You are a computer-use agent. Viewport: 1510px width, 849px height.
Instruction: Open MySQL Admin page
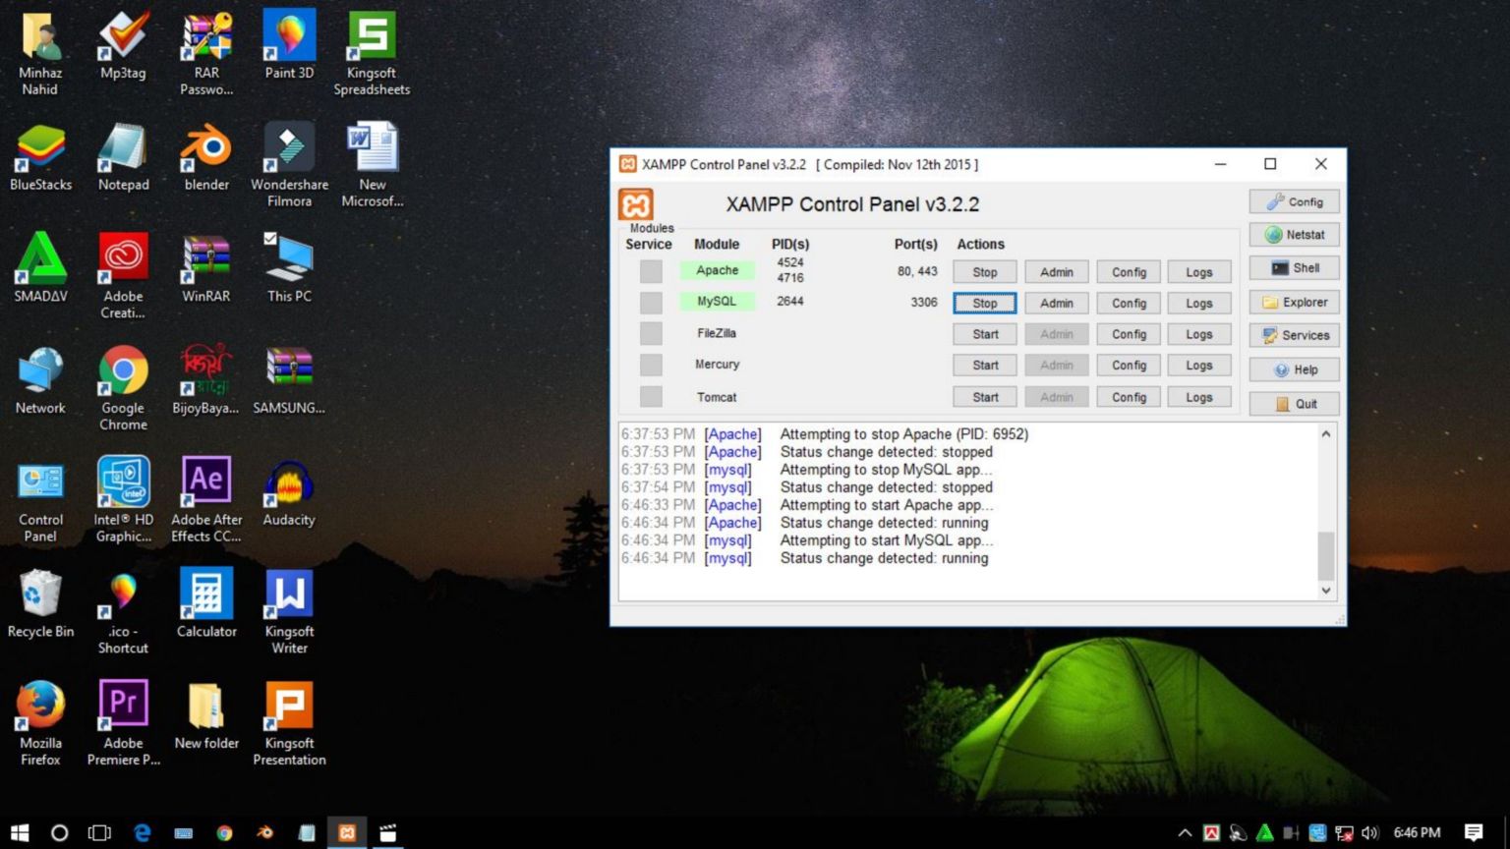(x=1056, y=304)
